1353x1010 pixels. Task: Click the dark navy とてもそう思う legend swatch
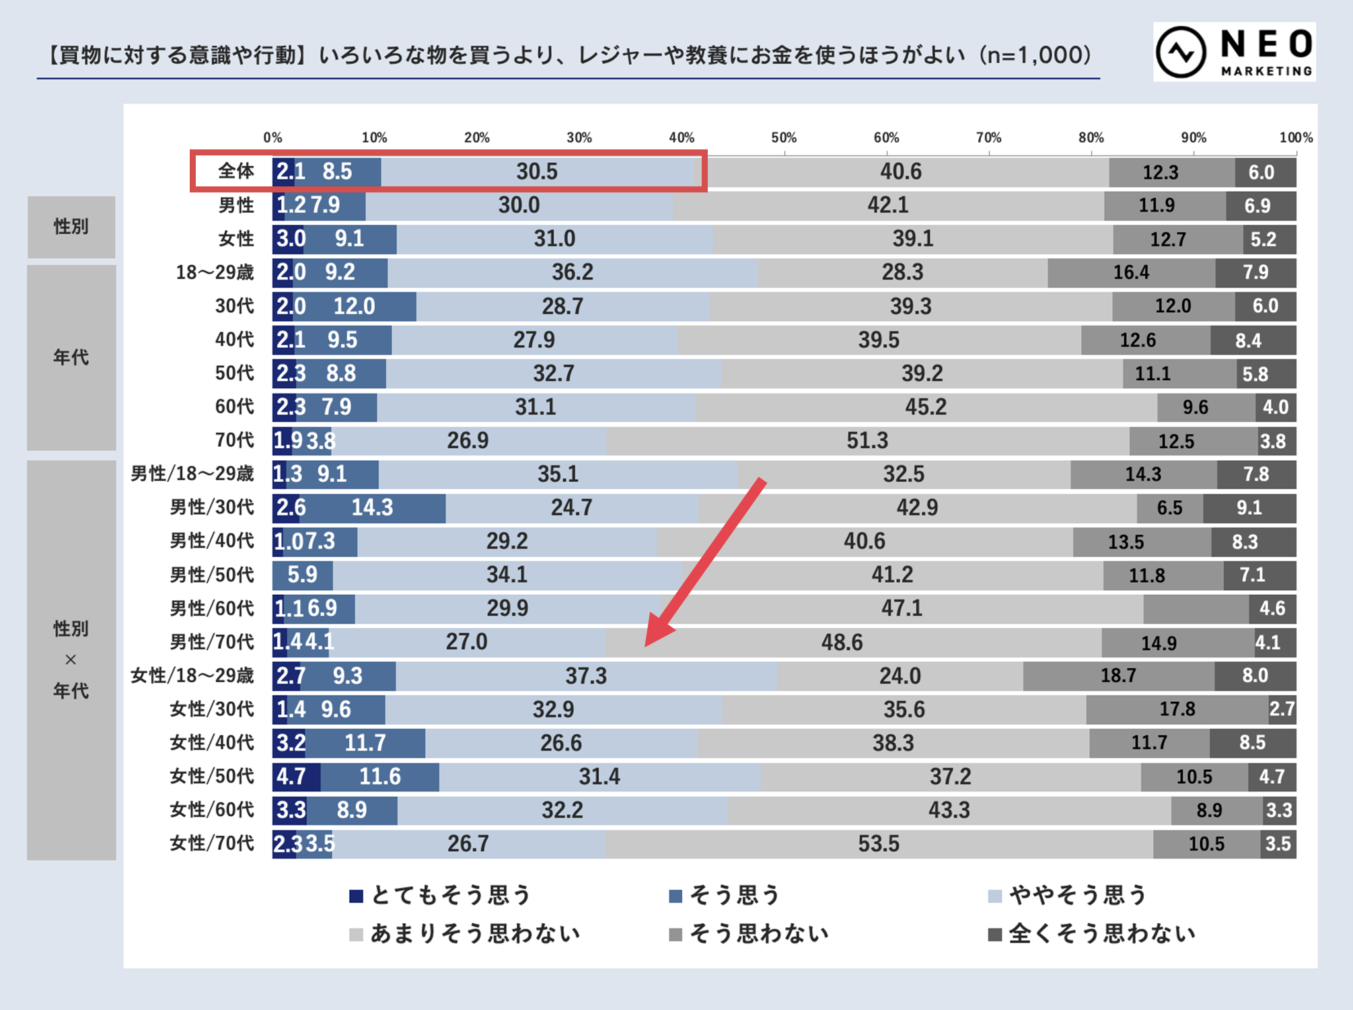(x=356, y=896)
